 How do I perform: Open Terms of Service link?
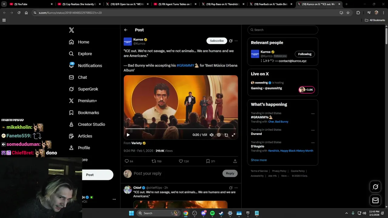pos(259,171)
